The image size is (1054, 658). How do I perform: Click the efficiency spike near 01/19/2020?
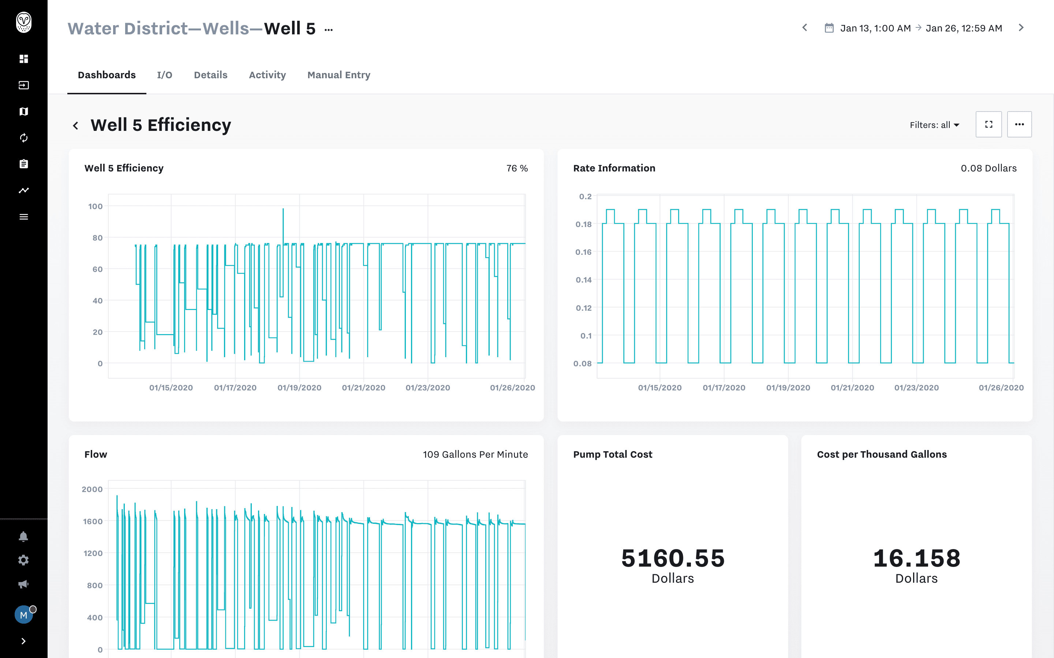coord(283,226)
